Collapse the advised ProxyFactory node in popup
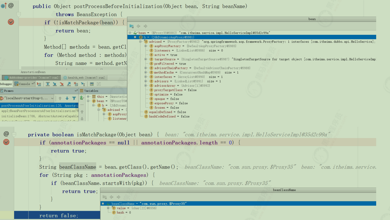 [x=141, y=42]
